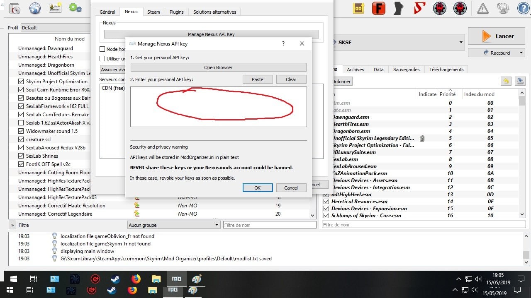Select the 'Unmanaged: Dawnguard' mod row
The image size is (531, 298).
(46, 48)
